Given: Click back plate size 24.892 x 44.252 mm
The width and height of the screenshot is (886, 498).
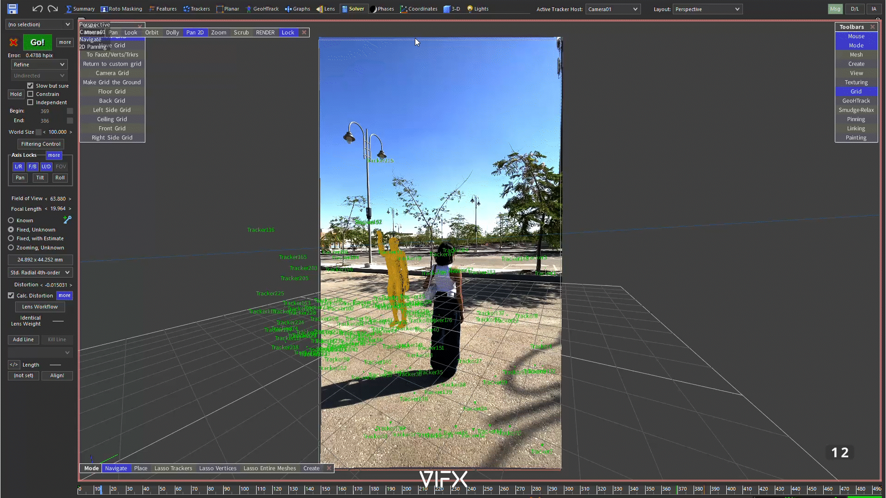Looking at the screenshot, I should click(x=40, y=260).
